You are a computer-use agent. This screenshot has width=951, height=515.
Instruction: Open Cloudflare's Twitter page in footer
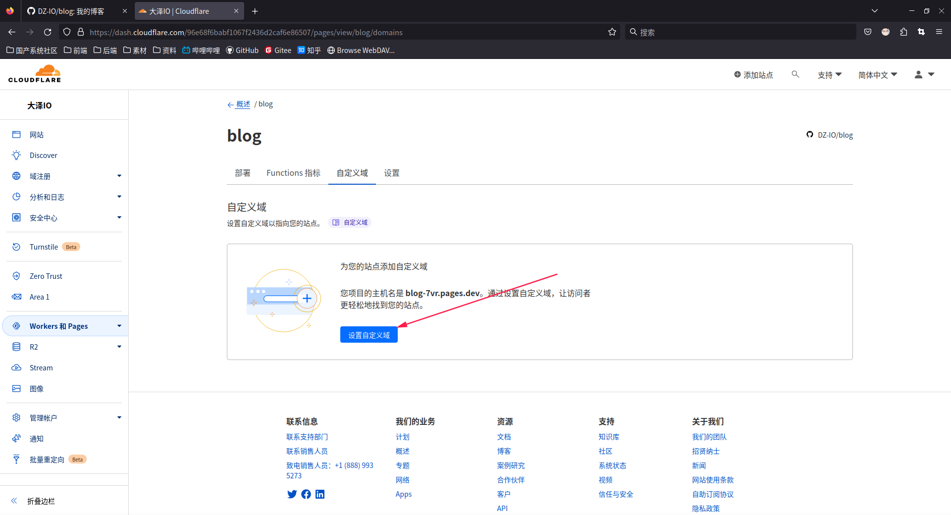pyautogui.click(x=292, y=494)
